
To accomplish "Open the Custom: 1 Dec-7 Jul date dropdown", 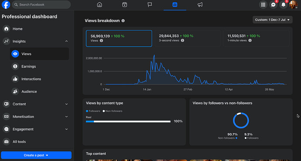I will coord(272,20).
